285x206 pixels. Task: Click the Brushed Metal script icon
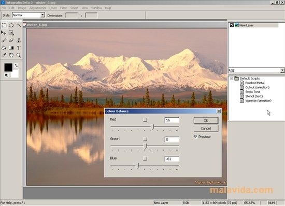click(x=242, y=83)
